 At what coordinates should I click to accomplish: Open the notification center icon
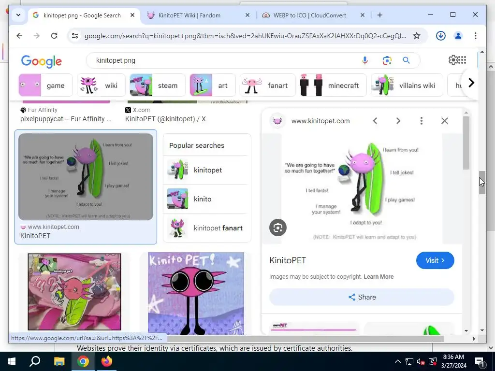[x=480, y=362]
